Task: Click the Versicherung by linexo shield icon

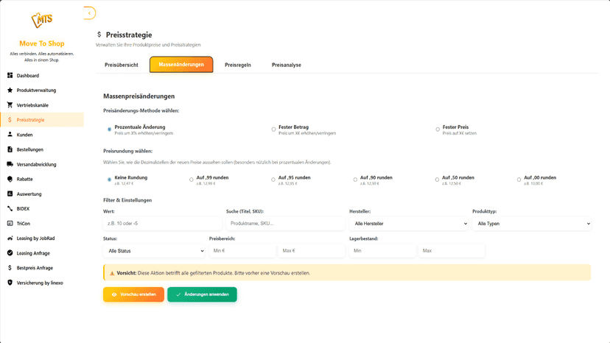Action: pos(10,283)
